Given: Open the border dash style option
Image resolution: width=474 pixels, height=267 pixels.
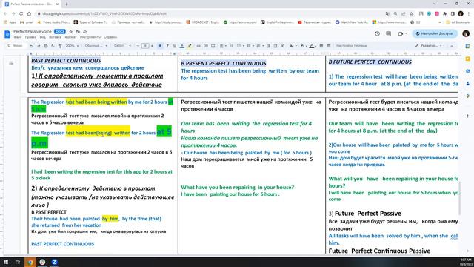Looking at the screenshot, I should (x=329, y=46).
